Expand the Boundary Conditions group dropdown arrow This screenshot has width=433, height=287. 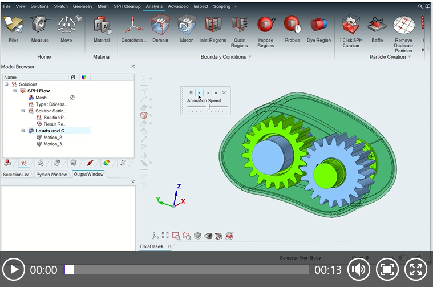(249, 57)
